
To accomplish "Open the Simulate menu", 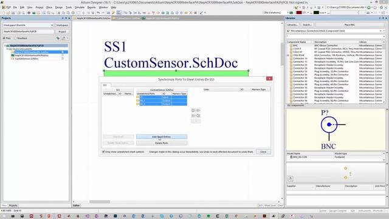I will click(x=80, y=7).
